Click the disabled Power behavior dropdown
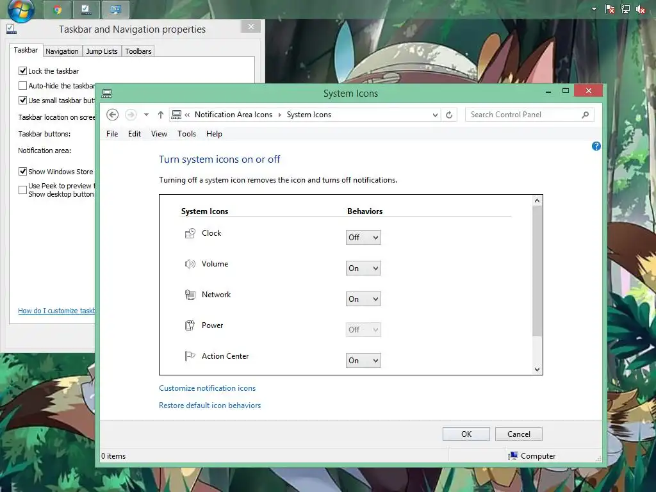 363,330
